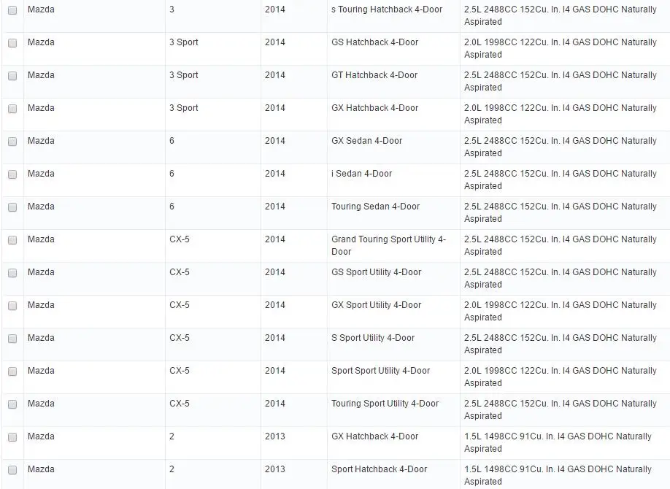This screenshot has width=670, height=489.
Task: Select Mazda 6 Touring Sedan checkbox
Action: click(x=12, y=207)
